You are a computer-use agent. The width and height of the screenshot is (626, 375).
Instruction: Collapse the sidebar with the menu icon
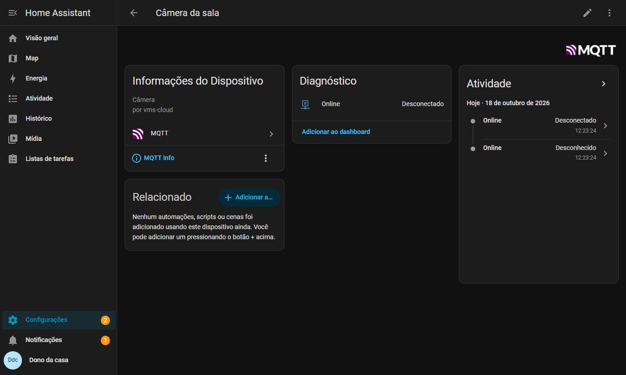coord(13,13)
